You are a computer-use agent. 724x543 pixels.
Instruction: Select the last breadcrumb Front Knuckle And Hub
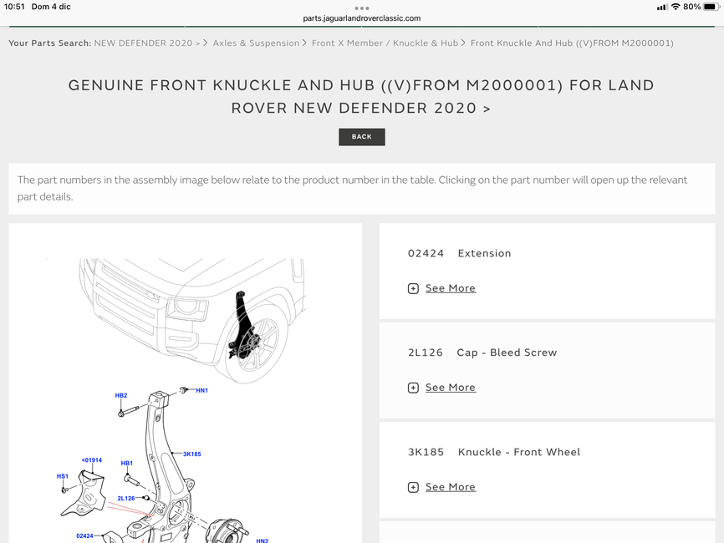[572, 43]
